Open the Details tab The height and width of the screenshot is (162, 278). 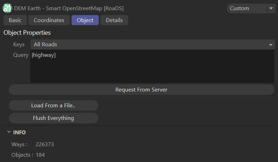(x=114, y=20)
